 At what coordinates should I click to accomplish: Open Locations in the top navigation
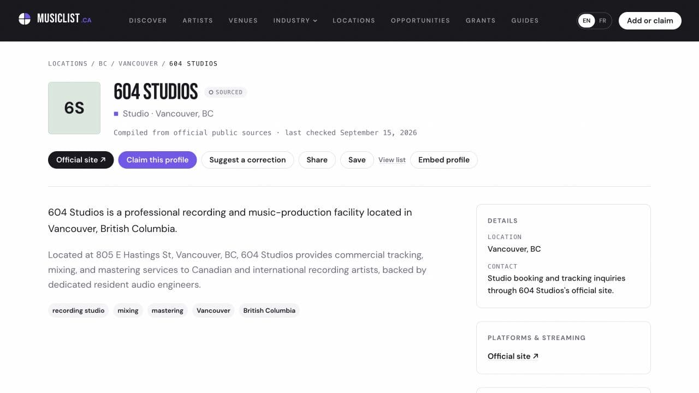coord(354,21)
